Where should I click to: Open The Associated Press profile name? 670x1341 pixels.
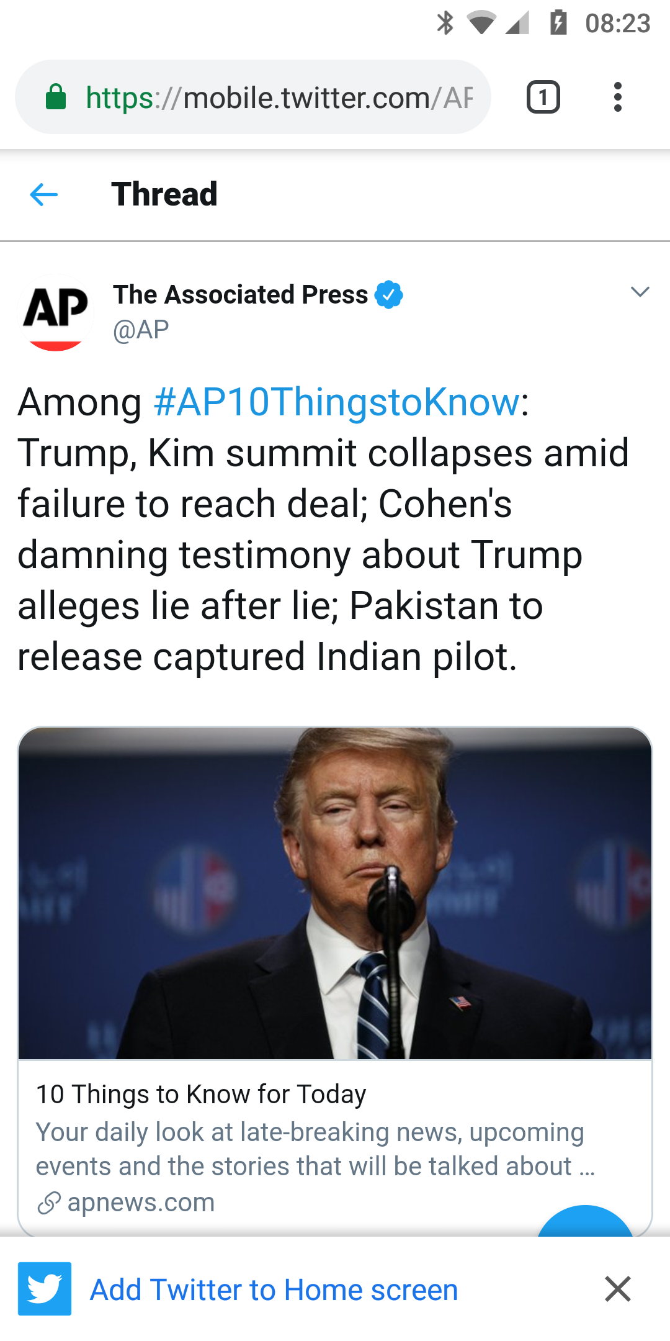coord(241,294)
